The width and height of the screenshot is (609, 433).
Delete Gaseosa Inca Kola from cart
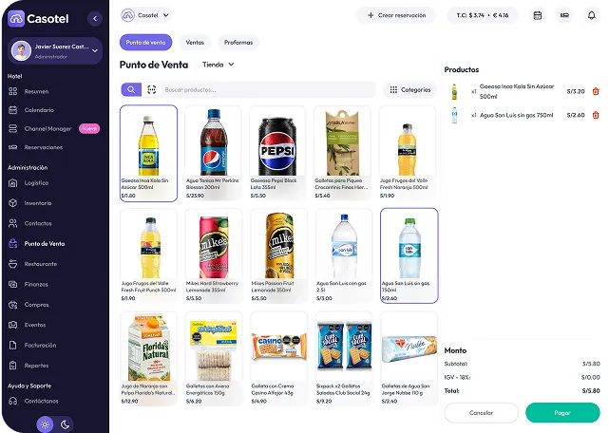click(x=596, y=92)
